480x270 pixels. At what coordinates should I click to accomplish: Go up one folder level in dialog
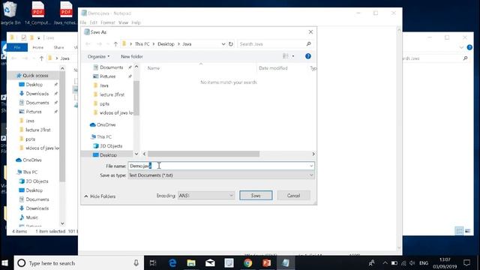(115, 44)
